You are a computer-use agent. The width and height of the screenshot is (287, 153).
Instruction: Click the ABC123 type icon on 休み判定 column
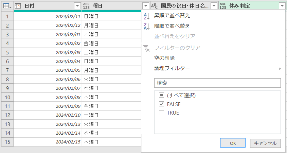pyautogui.click(x=223, y=6)
